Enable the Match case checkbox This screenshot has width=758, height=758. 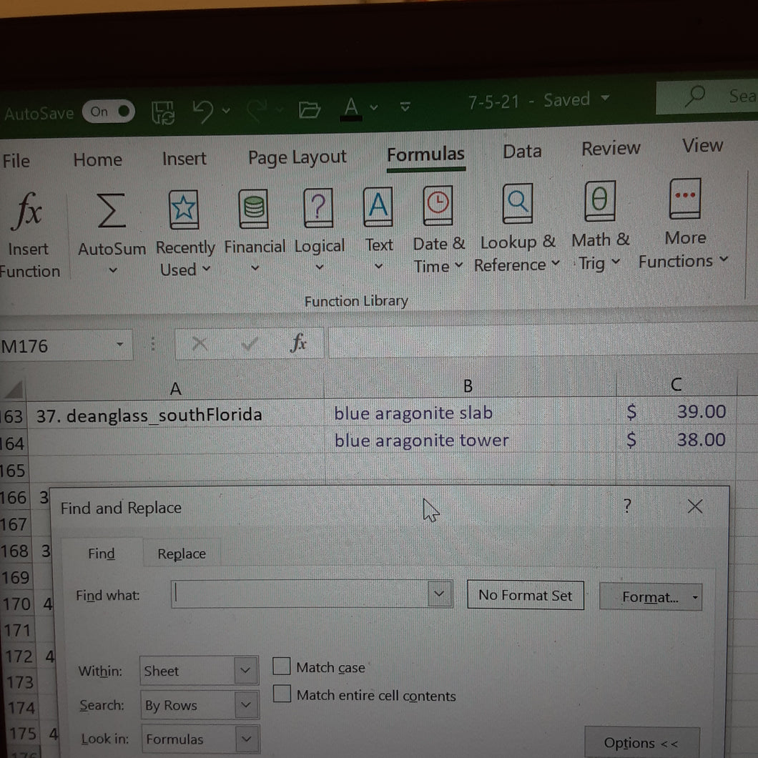pos(281,666)
